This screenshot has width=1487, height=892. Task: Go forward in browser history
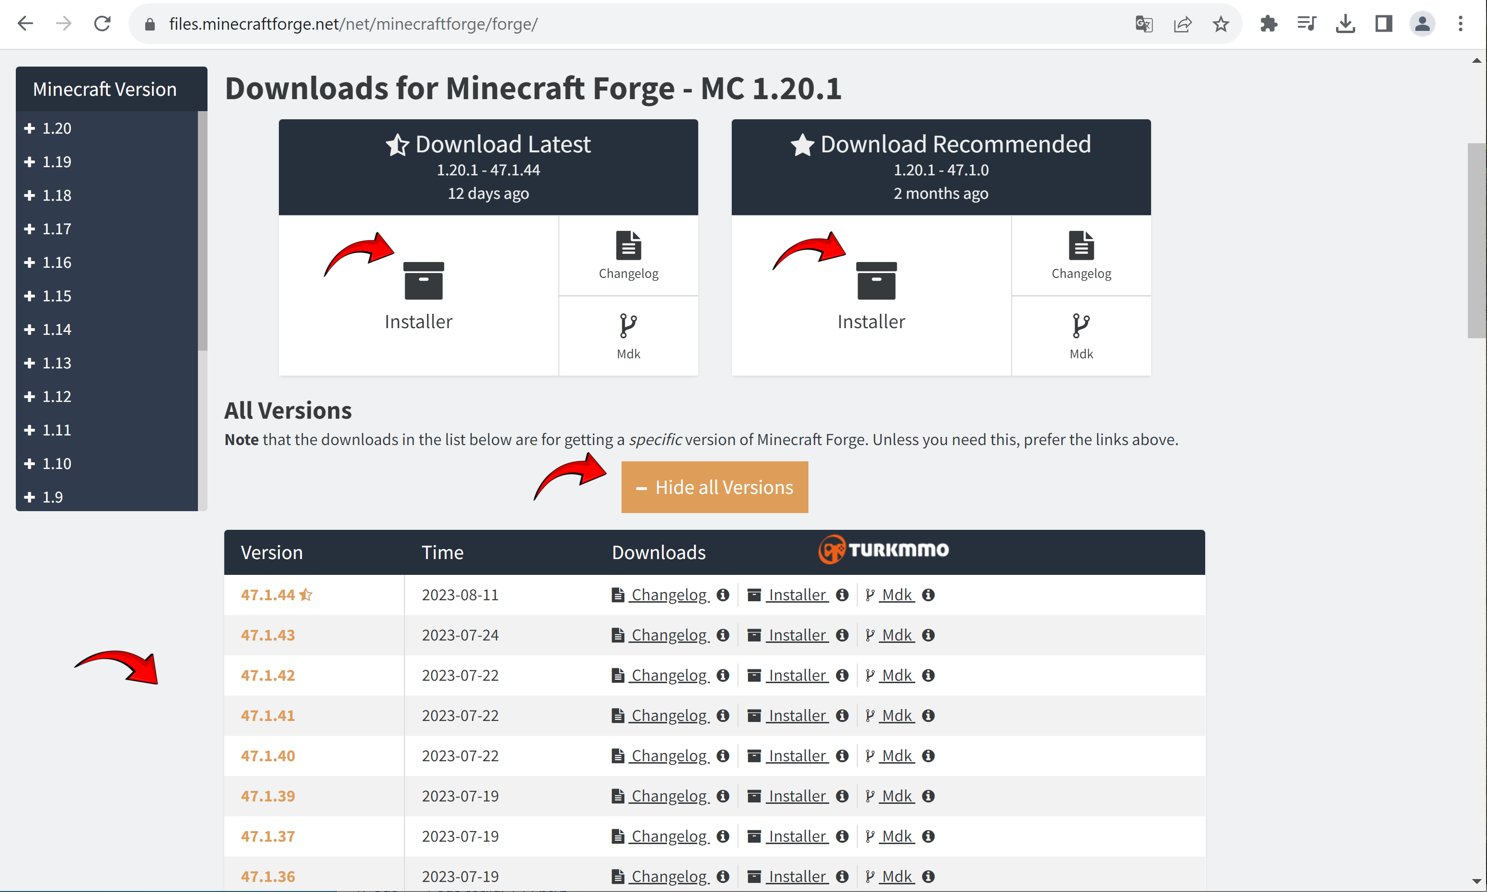click(x=64, y=24)
